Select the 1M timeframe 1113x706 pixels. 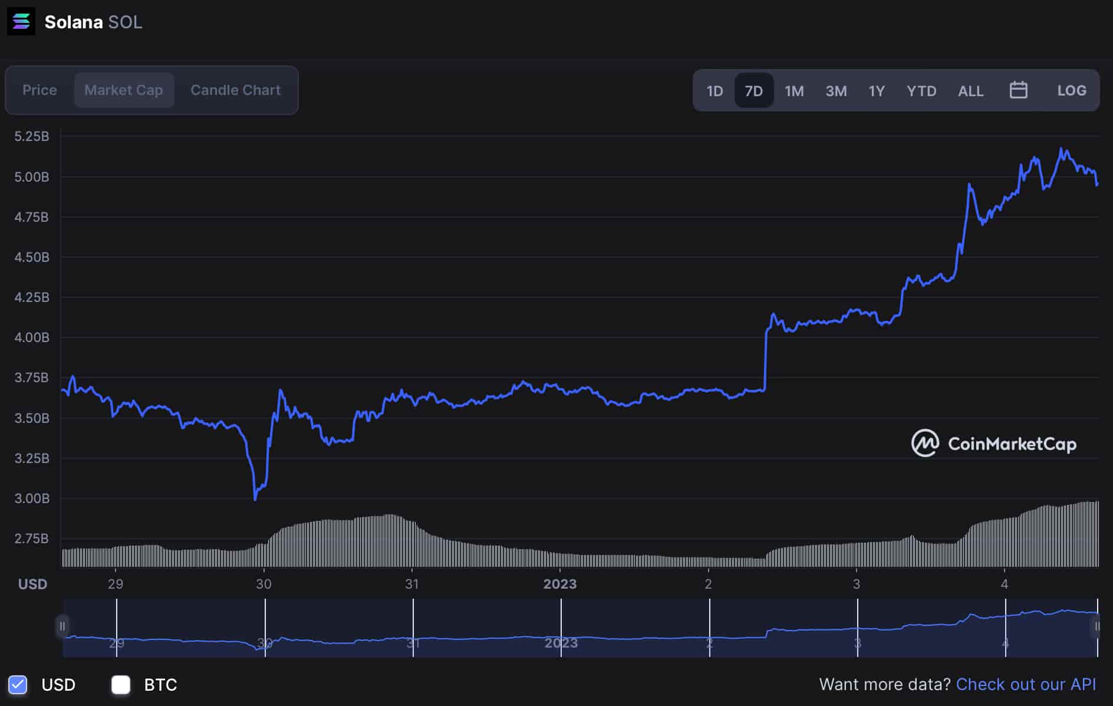794,90
